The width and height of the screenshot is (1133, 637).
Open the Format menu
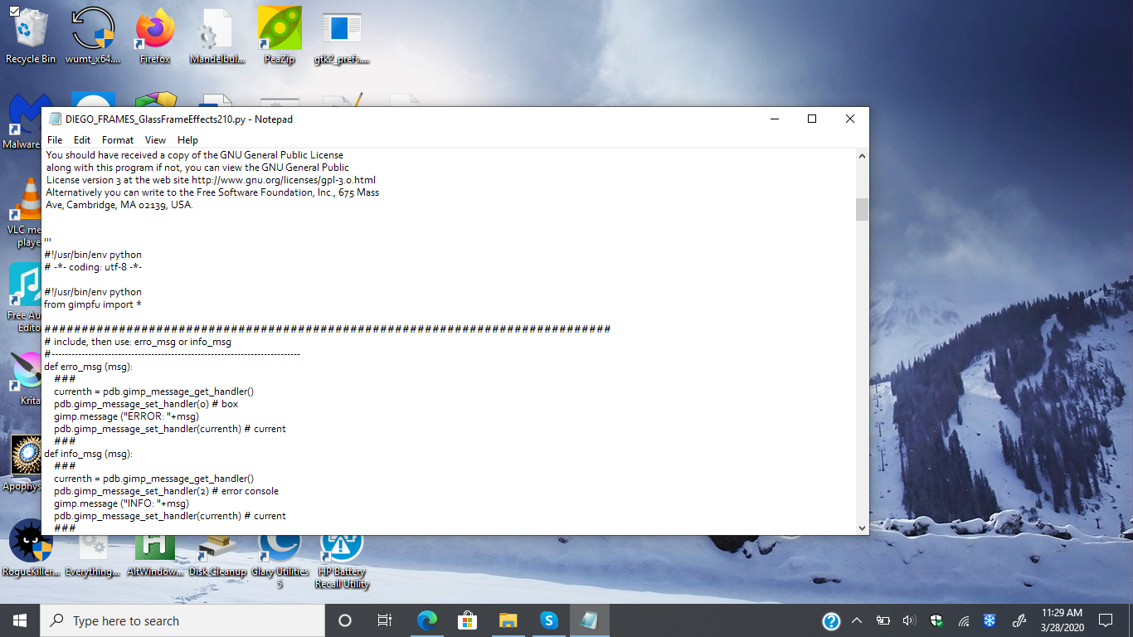click(118, 140)
